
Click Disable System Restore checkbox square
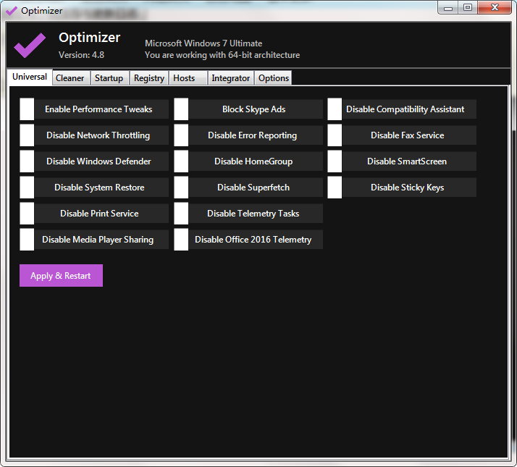27,188
